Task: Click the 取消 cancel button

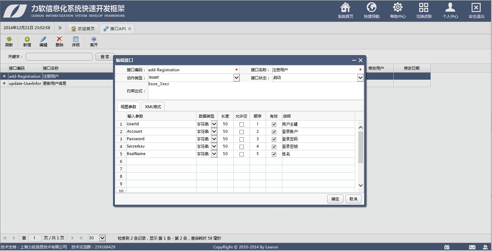Action: (353, 199)
